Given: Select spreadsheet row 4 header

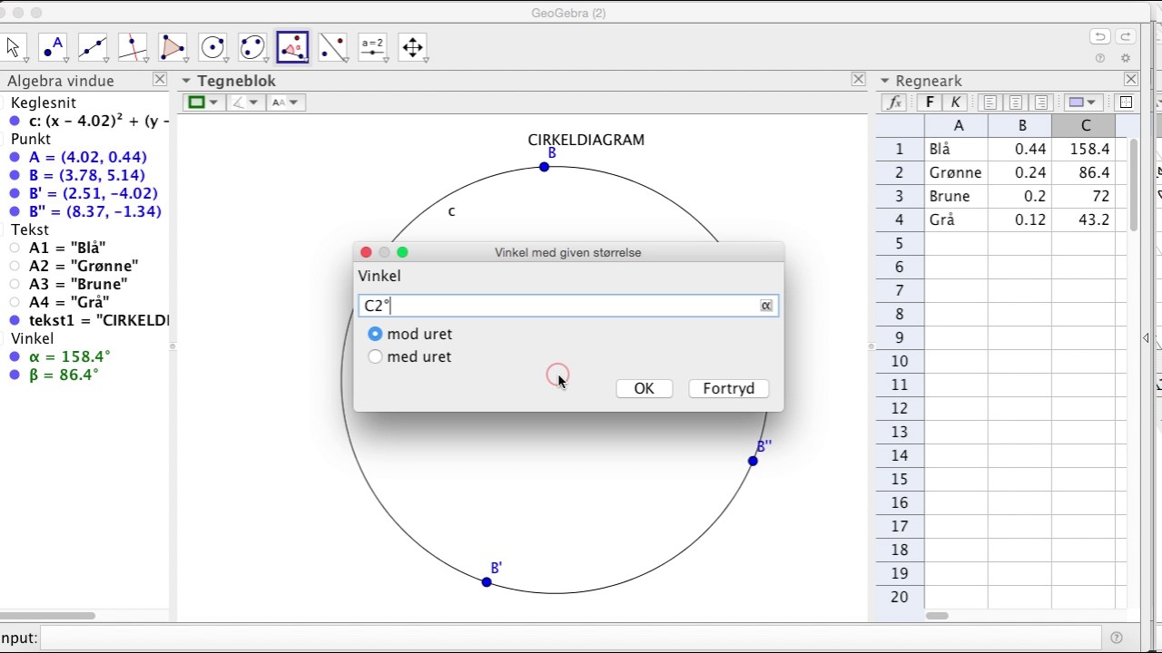Looking at the screenshot, I should click(901, 219).
